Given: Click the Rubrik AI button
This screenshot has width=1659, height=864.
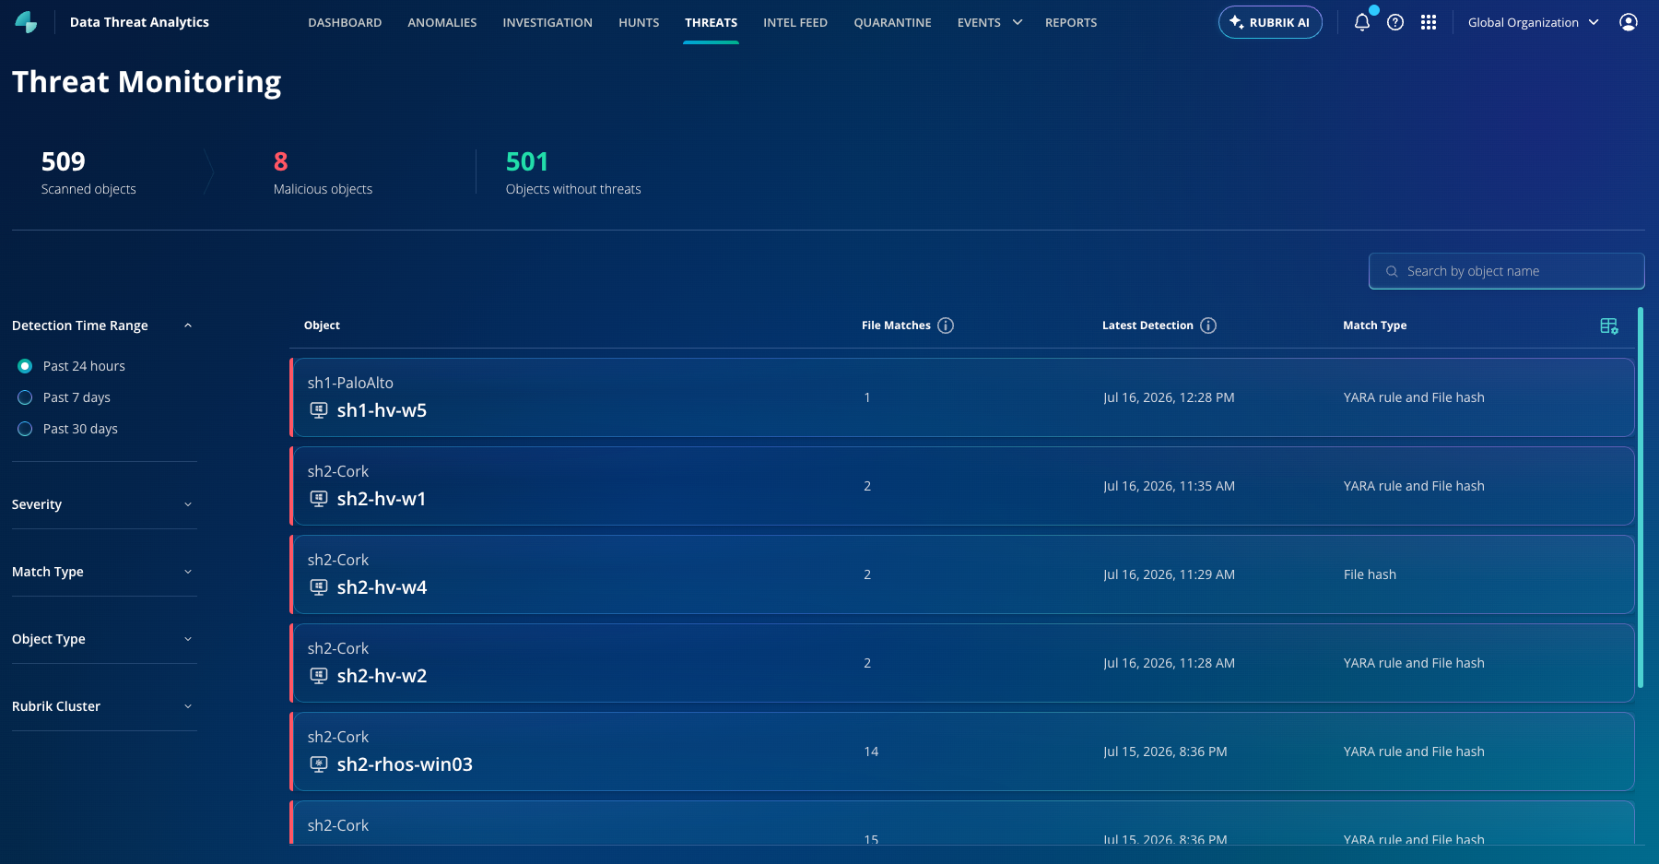Looking at the screenshot, I should (x=1270, y=22).
